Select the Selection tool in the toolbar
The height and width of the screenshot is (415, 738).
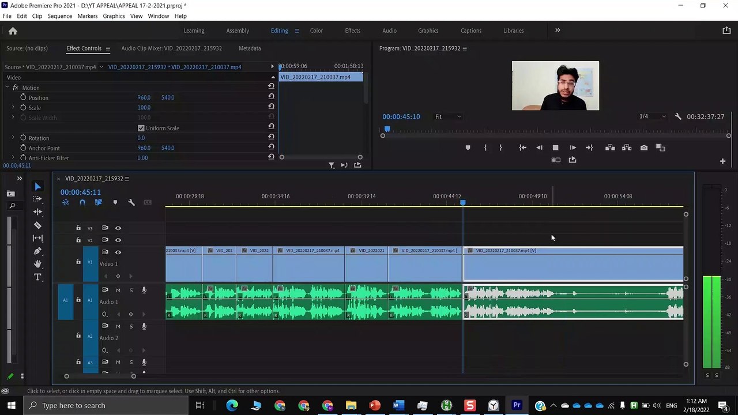(38, 186)
